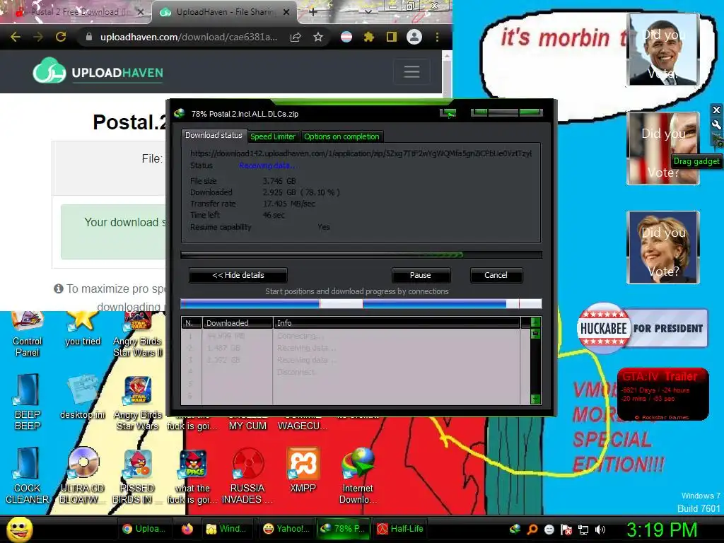Screen dimensions: 724x543
Task: Select the RUSSIA INVADES desktop icon
Action: click(x=247, y=476)
